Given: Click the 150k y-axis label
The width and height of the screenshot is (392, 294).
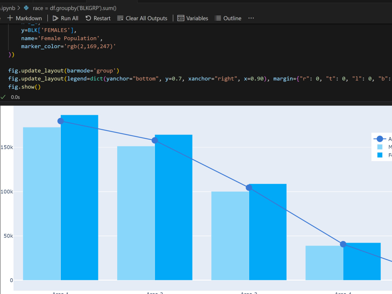Looking at the screenshot, I should click(x=7, y=147).
